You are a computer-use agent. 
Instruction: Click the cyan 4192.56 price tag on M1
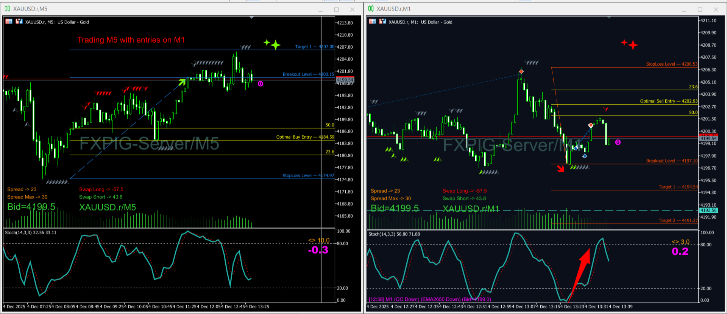coord(708,210)
